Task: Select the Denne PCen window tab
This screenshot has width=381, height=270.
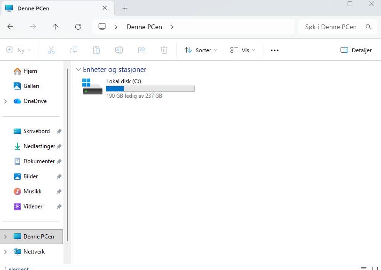Action: click(x=57, y=8)
